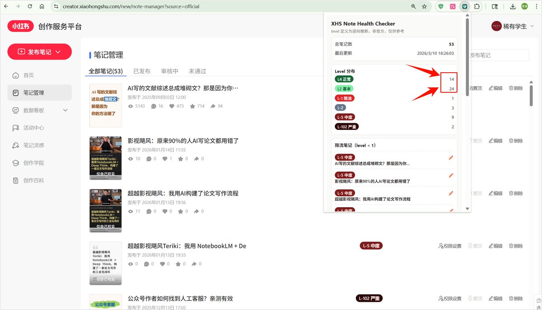Click the note list's vertical scrollbar thumb

coord(532,95)
